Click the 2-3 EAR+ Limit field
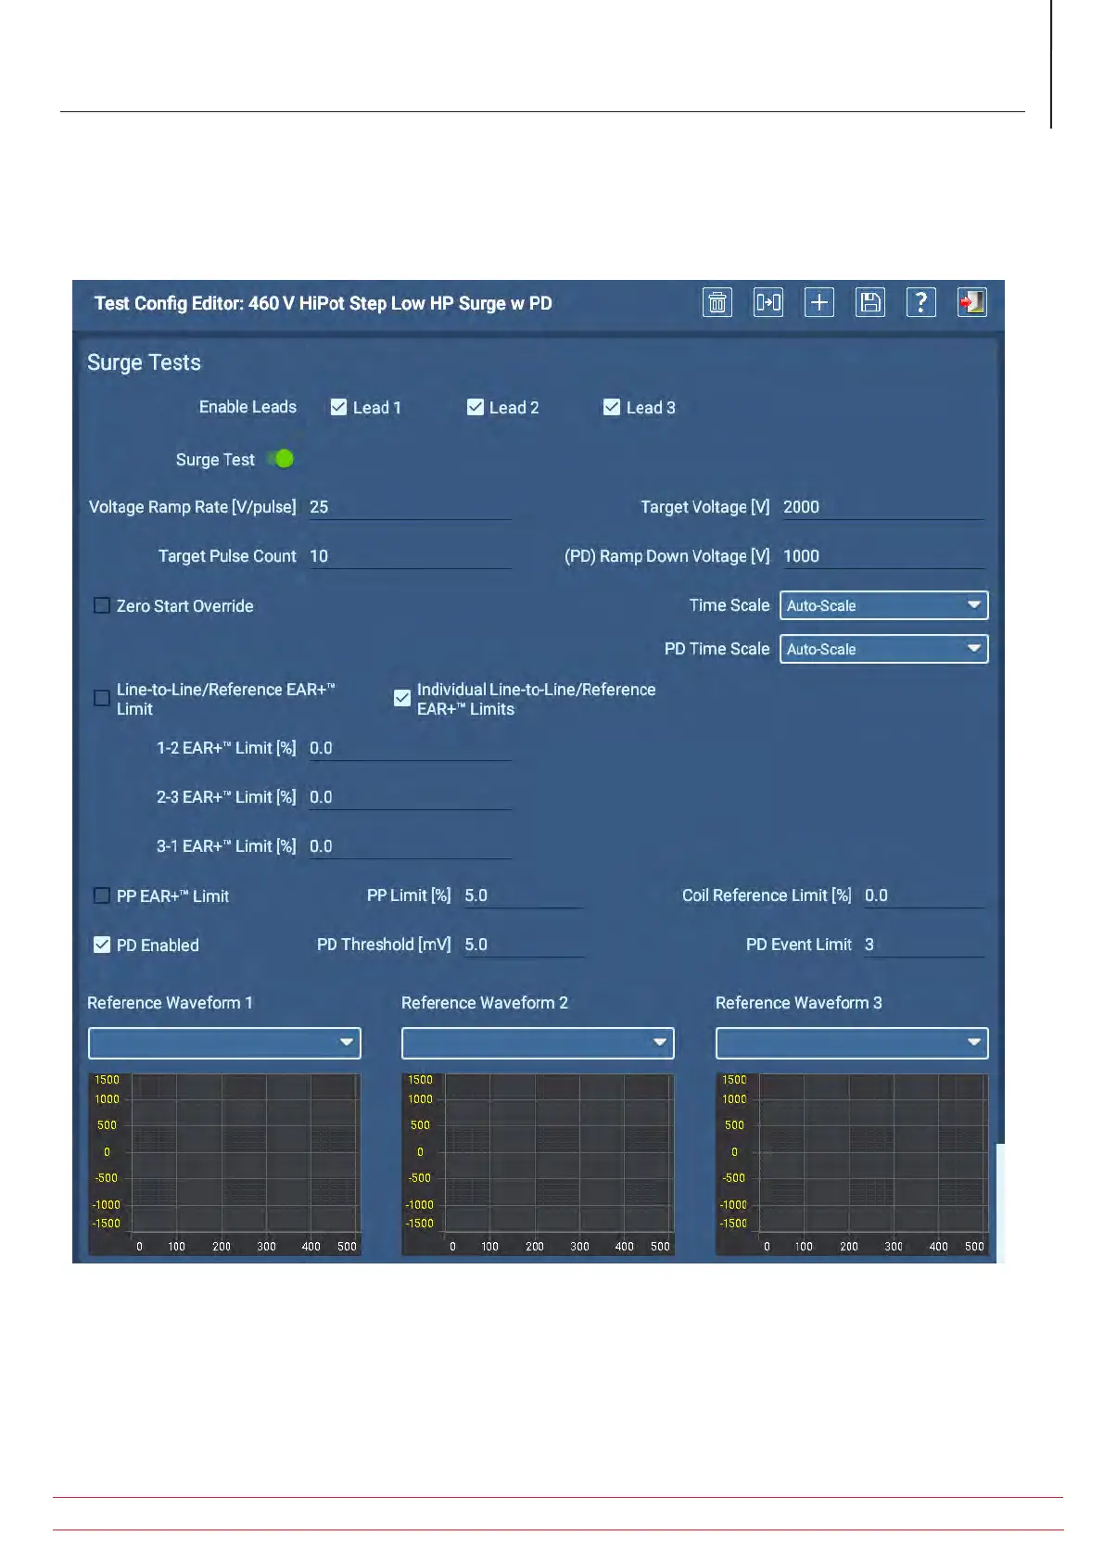The image size is (1104, 1561). click(x=410, y=797)
